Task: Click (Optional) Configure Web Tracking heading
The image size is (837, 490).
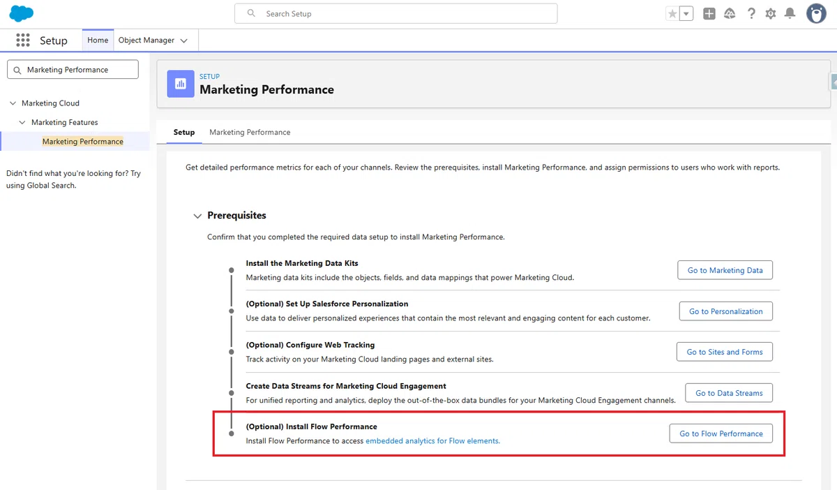Action: click(310, 345)
